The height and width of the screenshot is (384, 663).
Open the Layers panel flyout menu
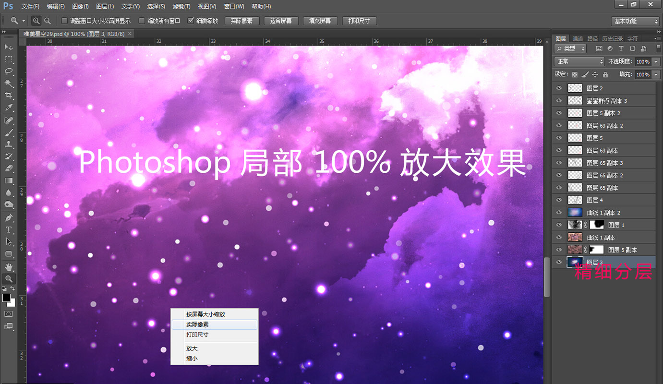pos(657,38)
